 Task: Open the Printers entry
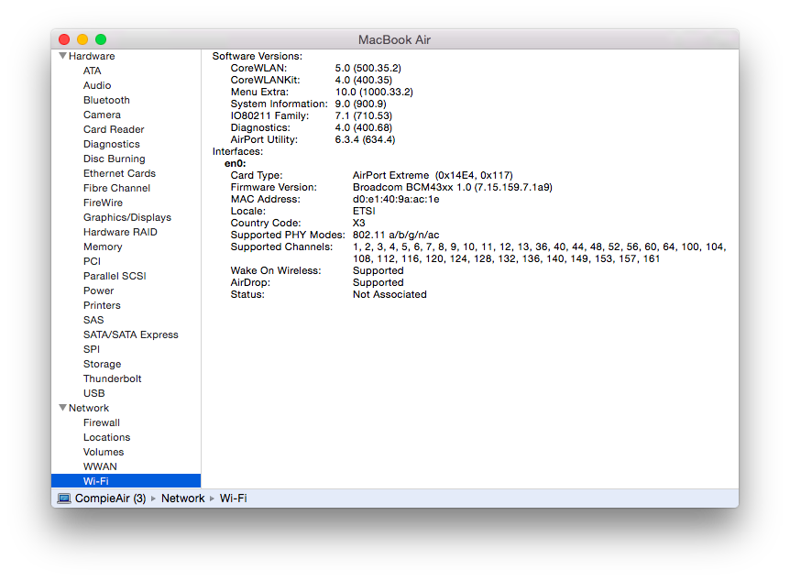coord(103,305)
